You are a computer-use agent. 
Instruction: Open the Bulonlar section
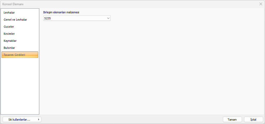coord(9,48)
